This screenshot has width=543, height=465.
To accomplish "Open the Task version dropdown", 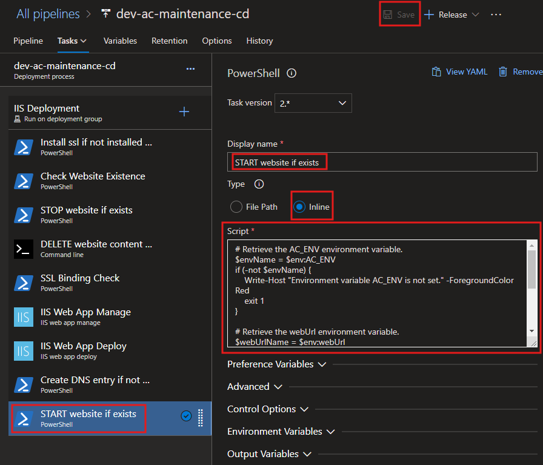I will [x=313, y=103].
